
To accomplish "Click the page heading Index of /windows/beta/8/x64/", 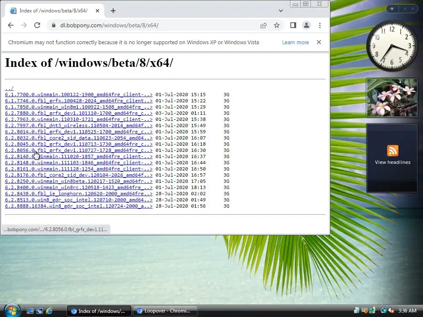I will click(89, 63).
